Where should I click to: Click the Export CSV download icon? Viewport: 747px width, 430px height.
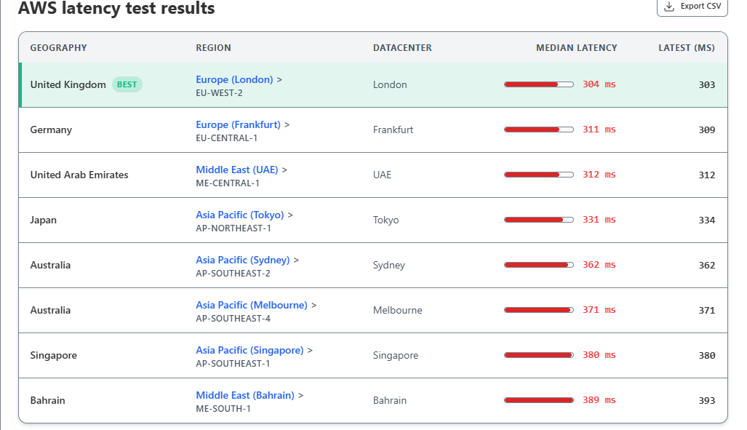coord(669,7)
